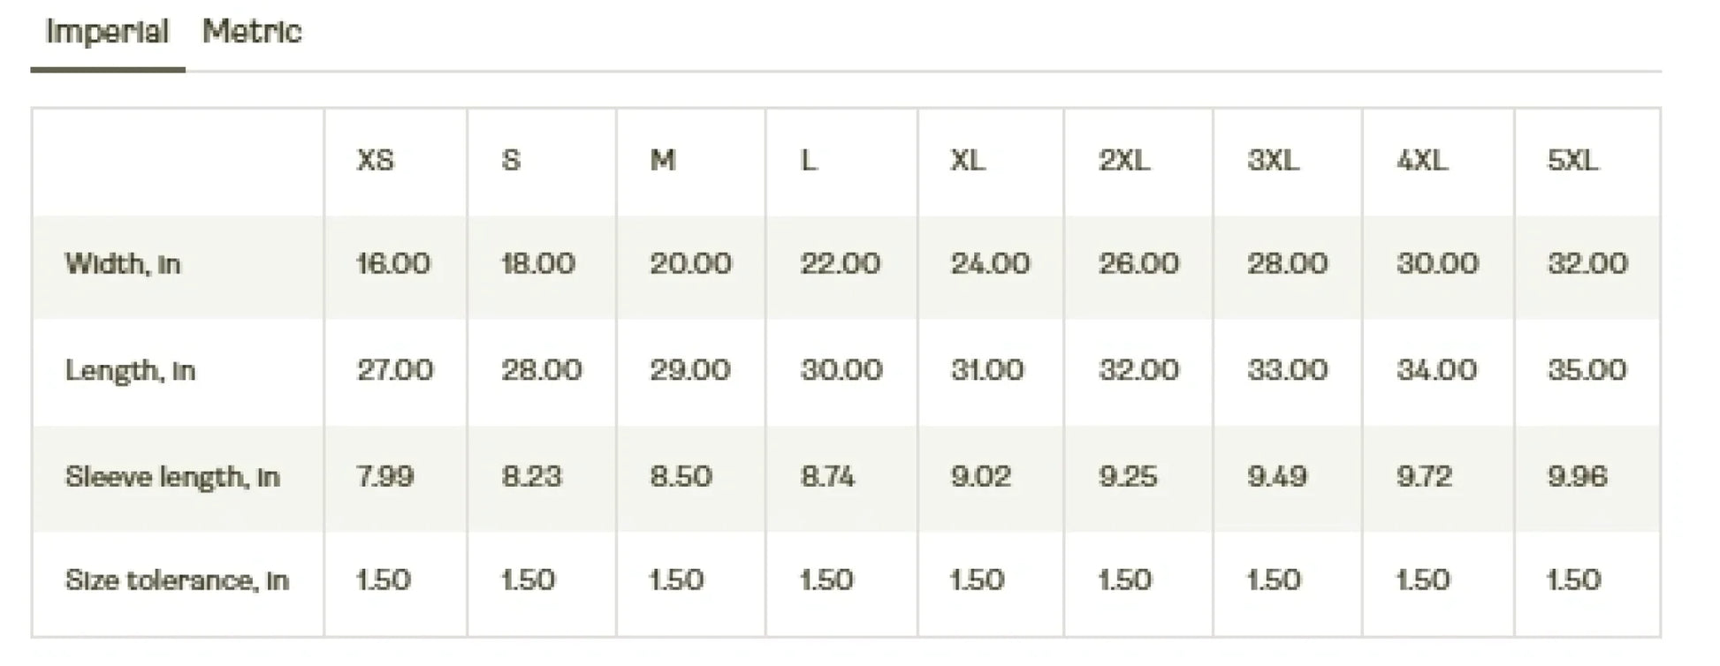Click the 2XL column header

(x=1124, y=160)
